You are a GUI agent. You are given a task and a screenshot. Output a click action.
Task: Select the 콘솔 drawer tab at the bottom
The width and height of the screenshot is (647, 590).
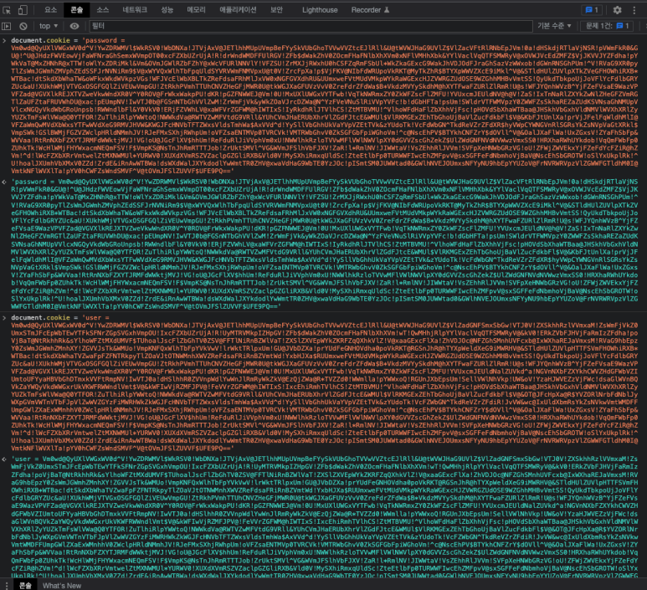click(x=26, y=586)
